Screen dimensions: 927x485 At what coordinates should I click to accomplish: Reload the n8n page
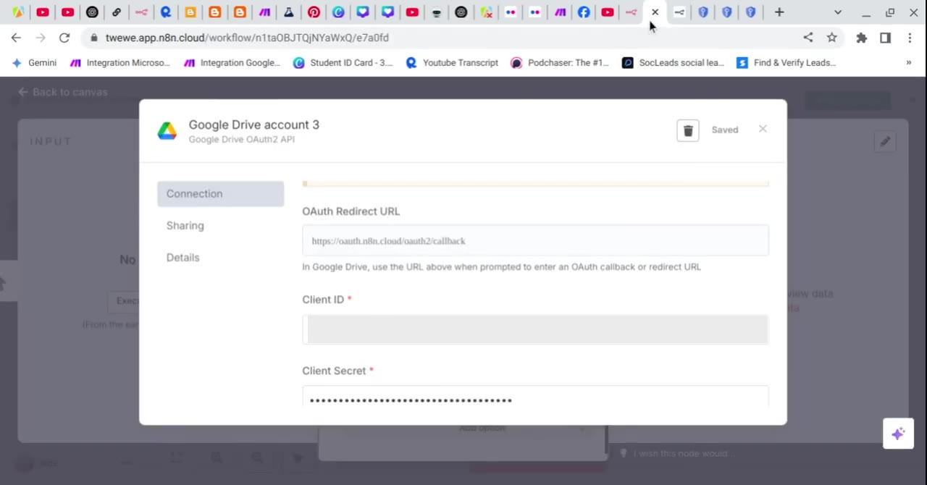(64, 38)
